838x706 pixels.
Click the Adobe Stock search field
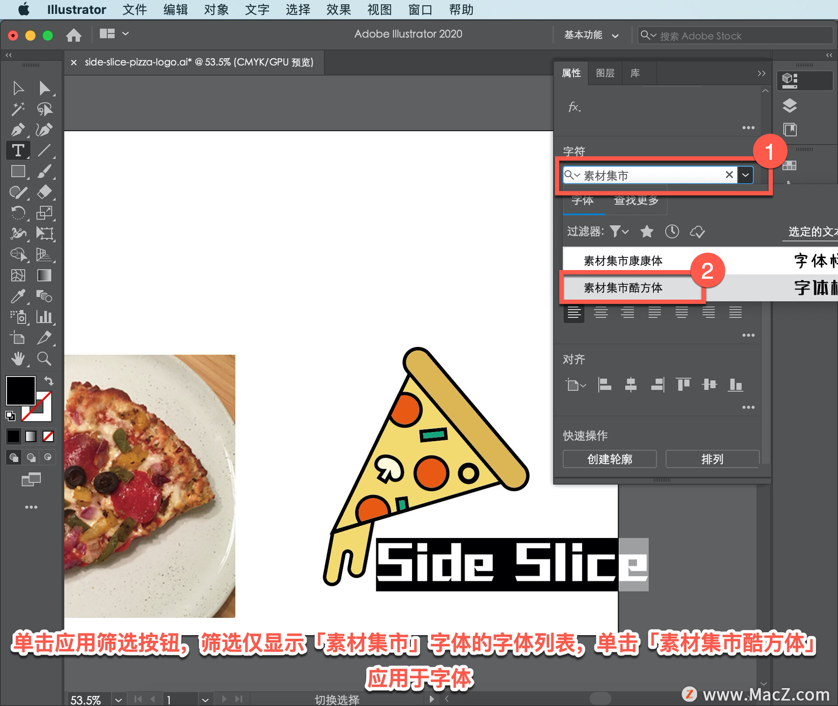click(735, 35)
